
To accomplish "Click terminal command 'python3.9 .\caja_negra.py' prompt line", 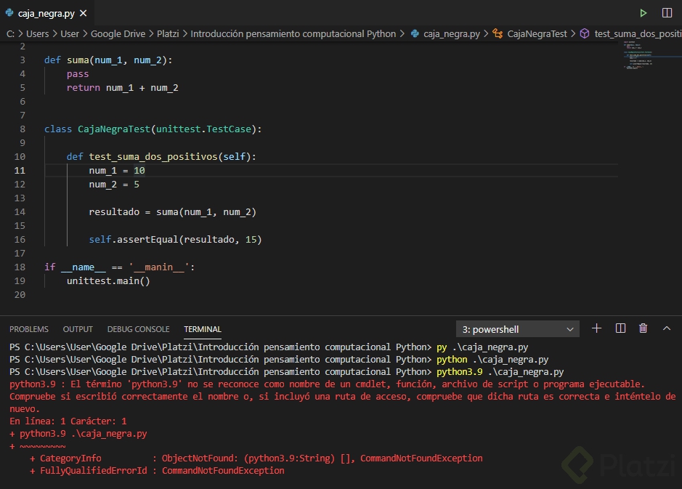I will coord(500,372).
